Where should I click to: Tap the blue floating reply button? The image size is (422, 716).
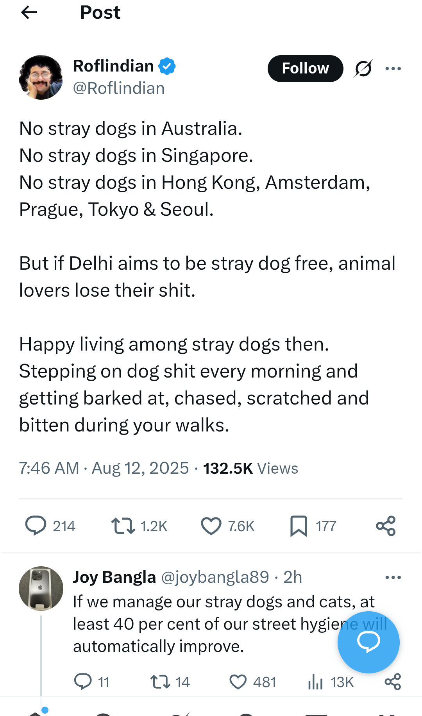tap(368, 642)
